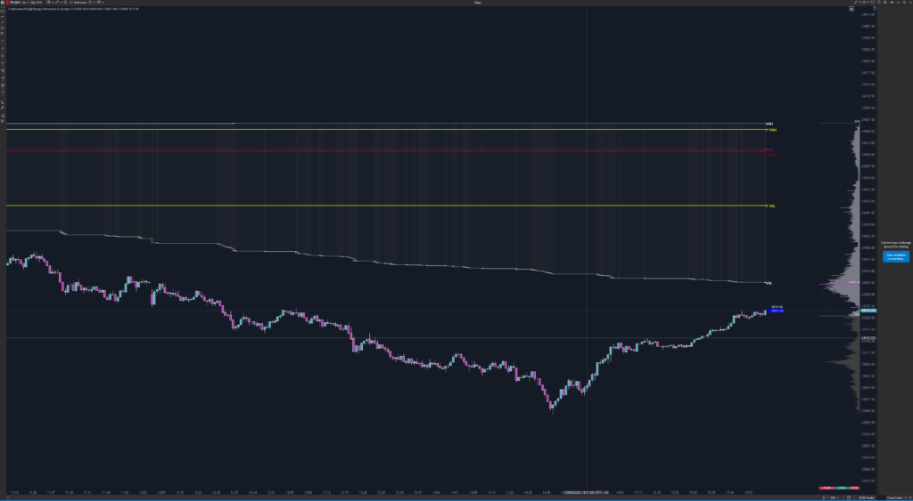
Task: Click the help question mark icon
Action: [x=878, y=3]
